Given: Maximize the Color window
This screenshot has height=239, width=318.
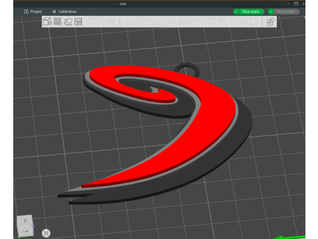Looking at the screenshot, I should coord(296,3).
